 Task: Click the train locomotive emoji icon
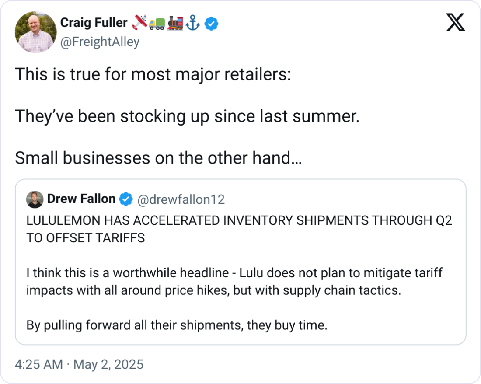(175, 24)
